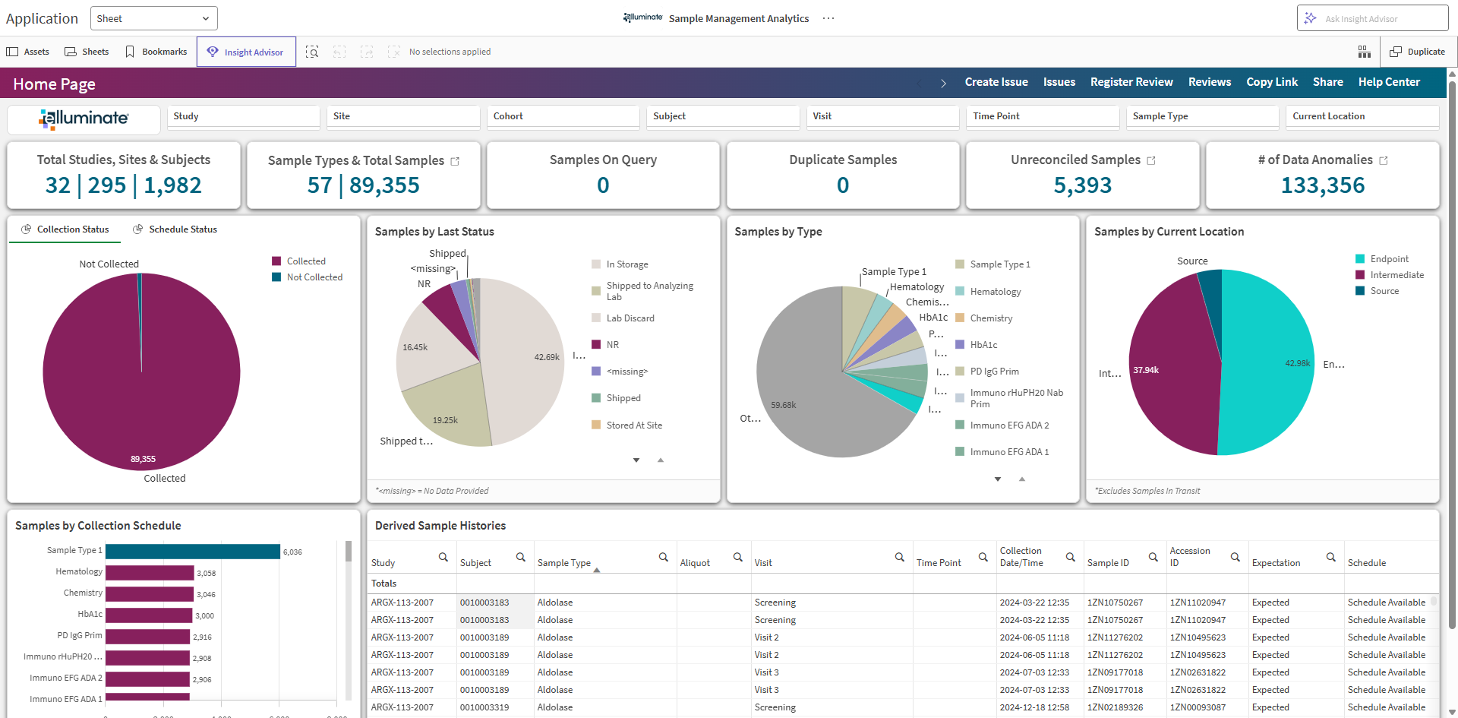Viewport: 1458px width, 718px height.
Task: Click Create Issue in header
Action: [996, 82]
